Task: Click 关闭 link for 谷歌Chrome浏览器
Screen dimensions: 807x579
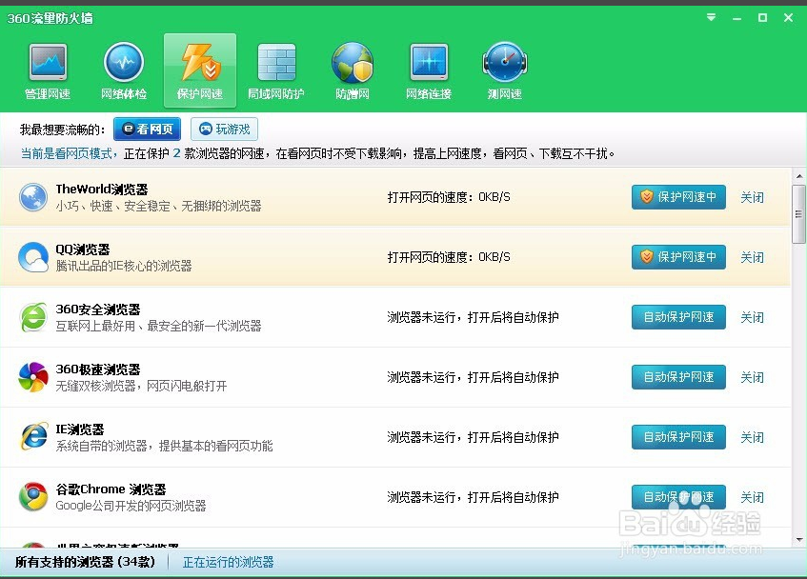Action: (752, 497)
